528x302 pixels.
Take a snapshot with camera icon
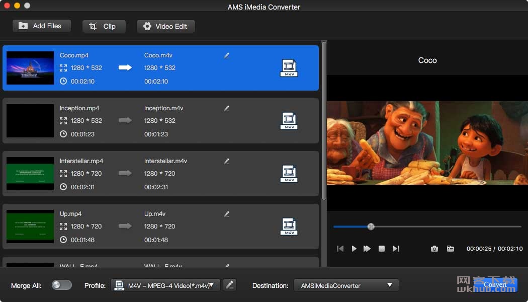(x=434, y=249)
